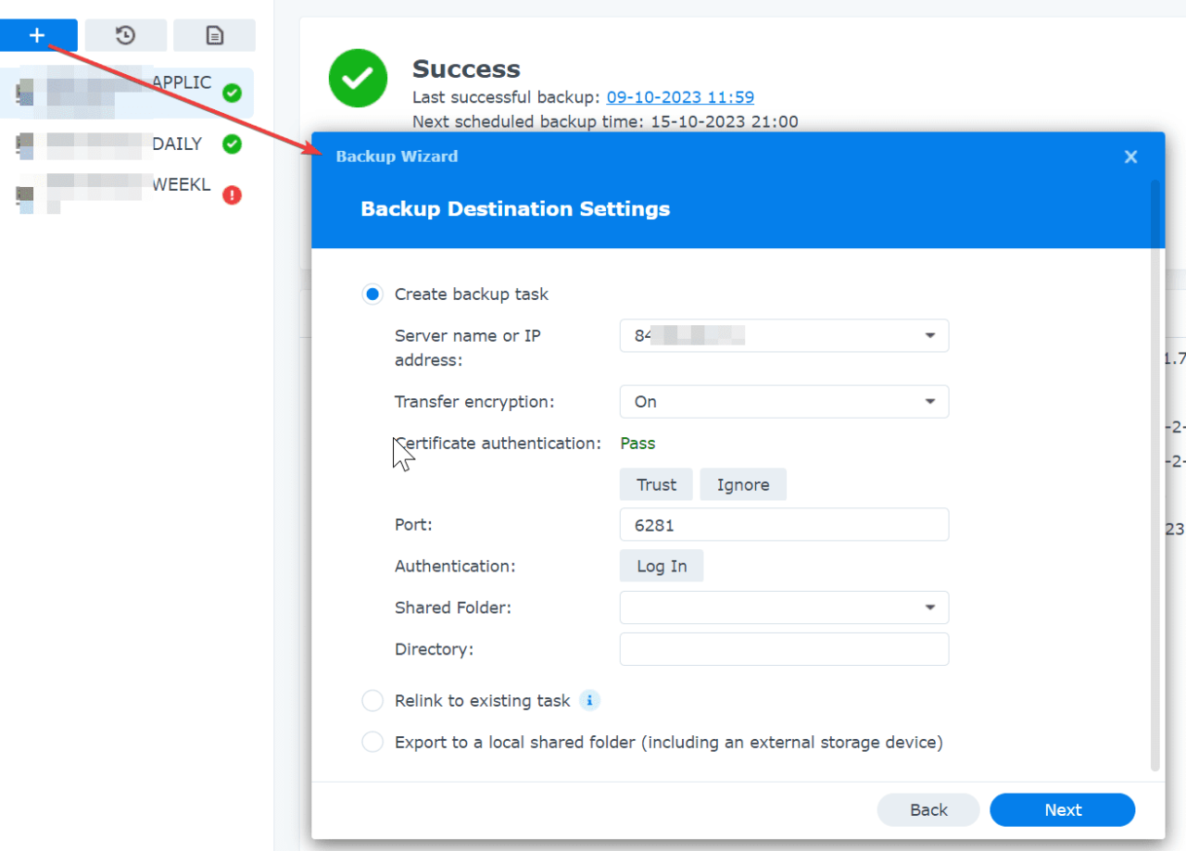This screenshot has height=851, width=1186.
Task: Click the Log In authentication button
Action: [662, 566]
